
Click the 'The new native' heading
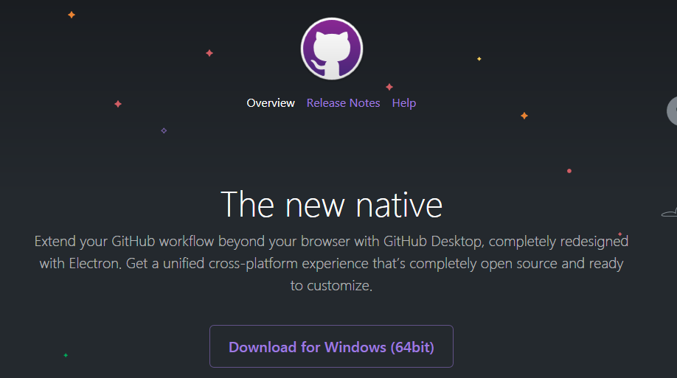[x=332, y=205]
